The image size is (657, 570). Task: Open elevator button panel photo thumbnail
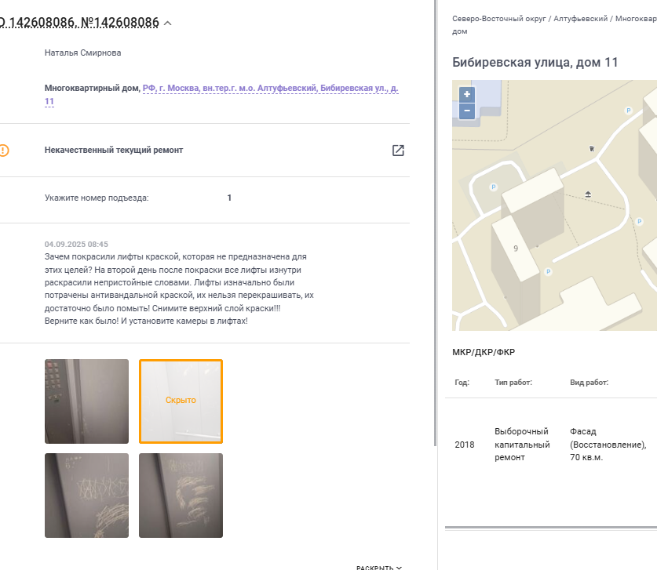(86, 401)
